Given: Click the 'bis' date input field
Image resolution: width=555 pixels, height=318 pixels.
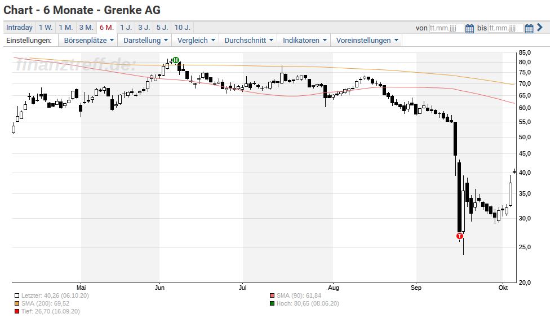Looking at the screenshot, I should tap(505, 28).
